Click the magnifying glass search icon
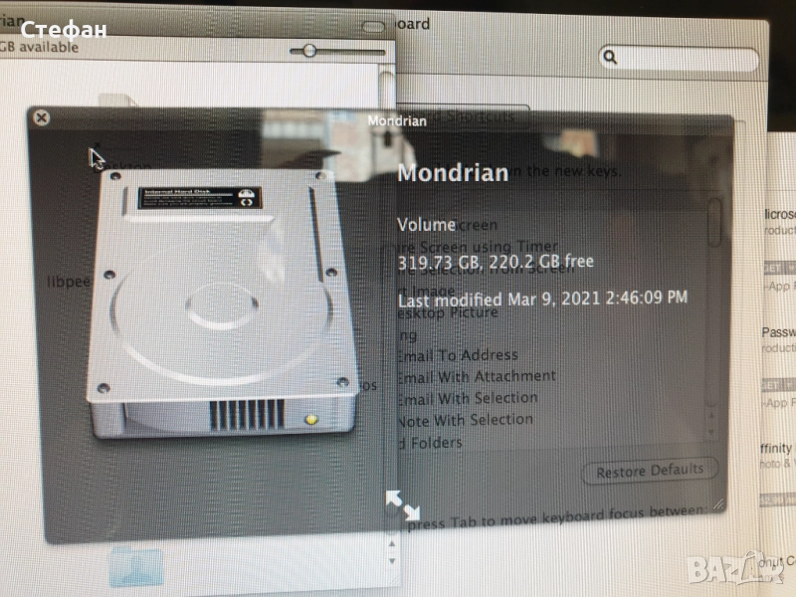Screen dimensions: 796x597 tap(612, 59)
